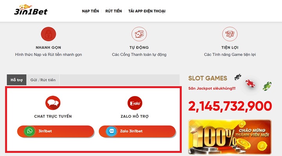
Task: Open the RÚT TIỀN menu item
Action: click(x=114, y=11)
